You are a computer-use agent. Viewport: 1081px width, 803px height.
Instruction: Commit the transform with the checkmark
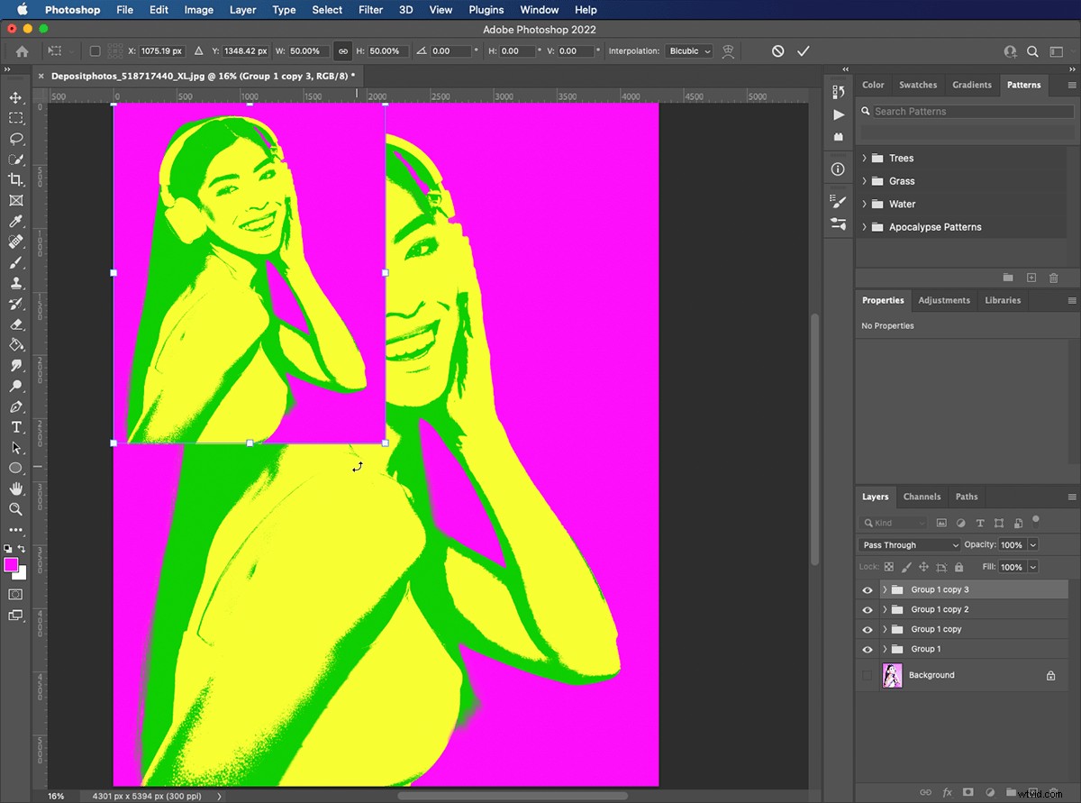(804, 51)
